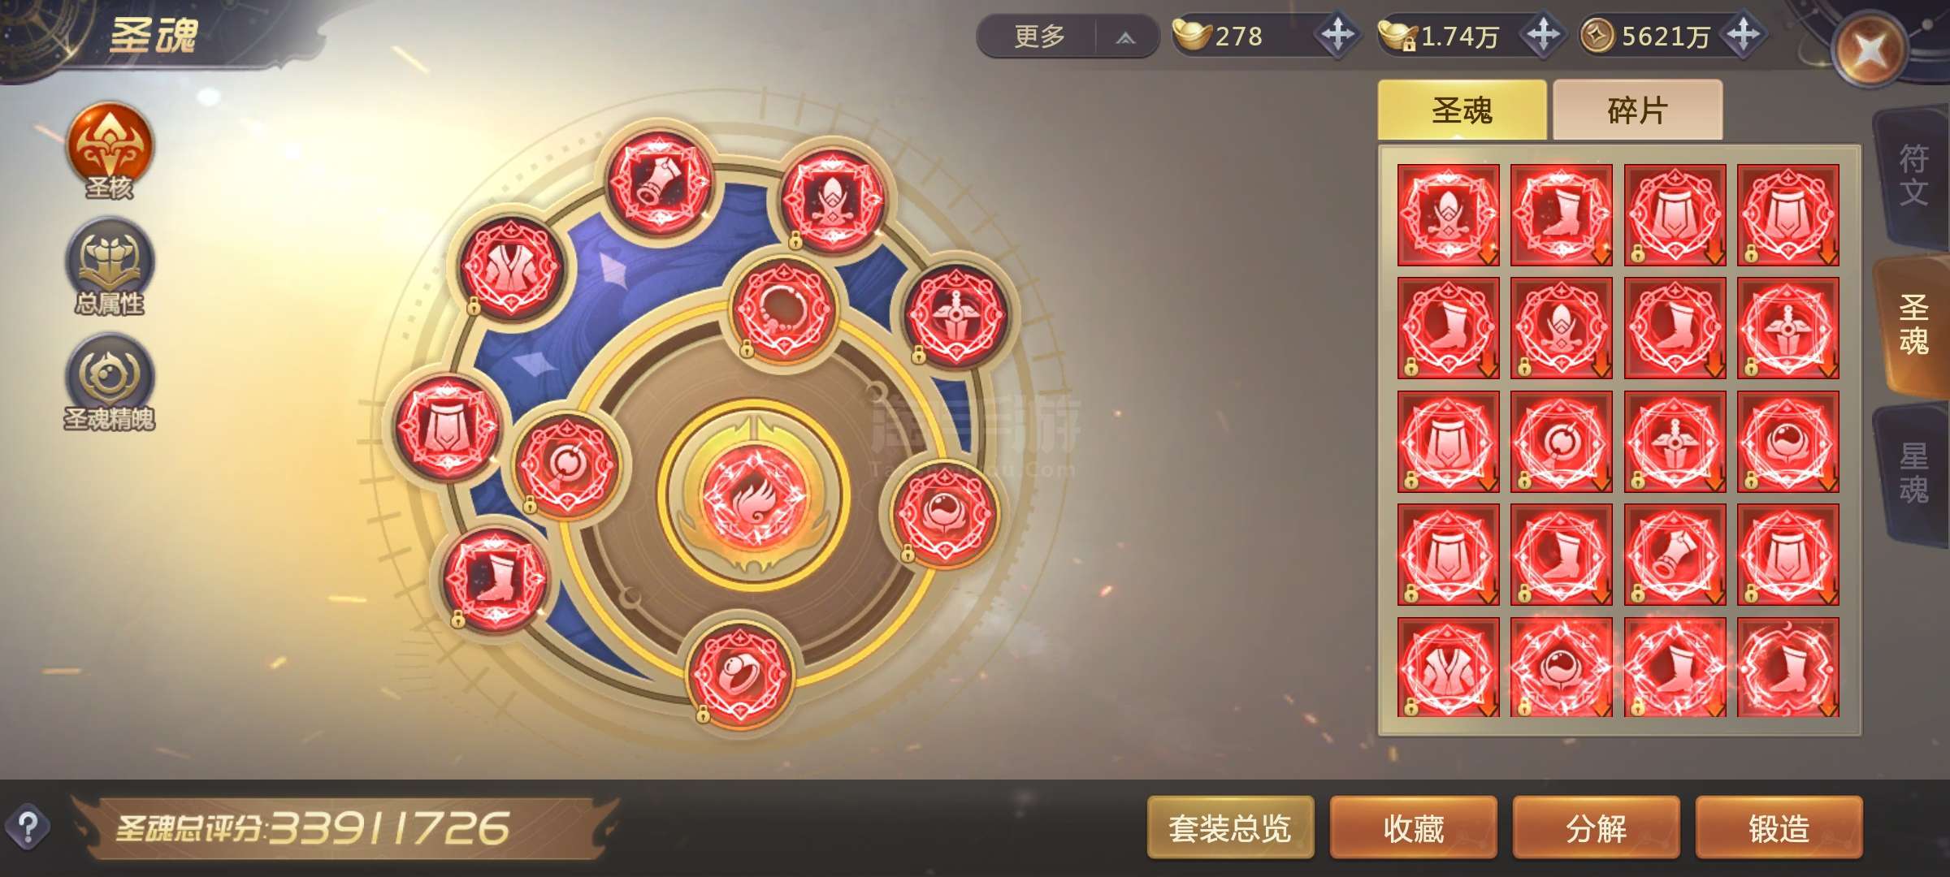Image resolution: width=1950 pixels, height=877 pixels.
Task: Switch to the 碎片 tab
Action: (1637, 110)
